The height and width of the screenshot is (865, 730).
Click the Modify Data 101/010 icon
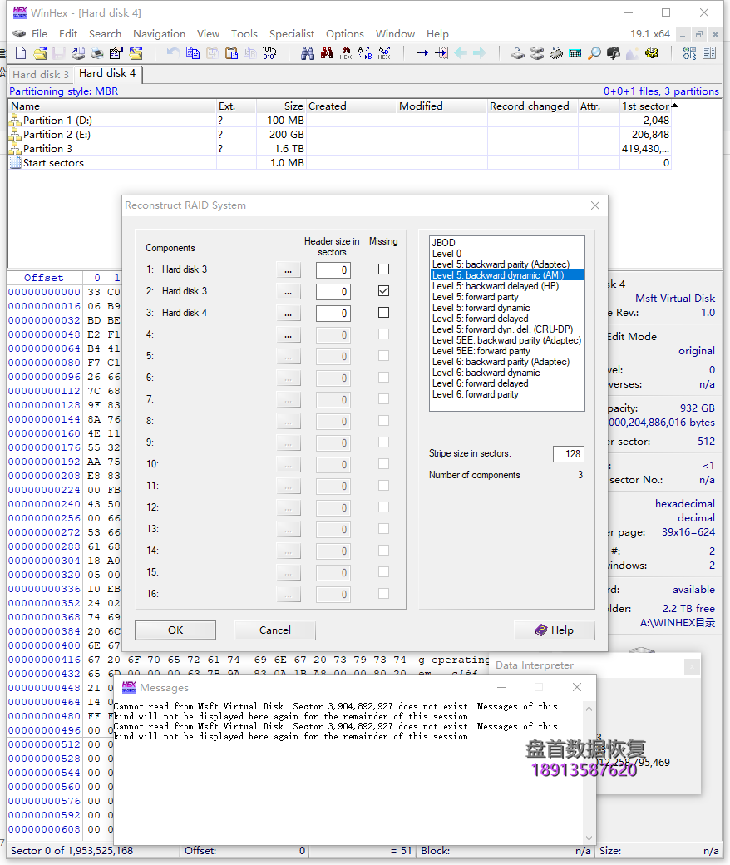[x=269, y=53]
